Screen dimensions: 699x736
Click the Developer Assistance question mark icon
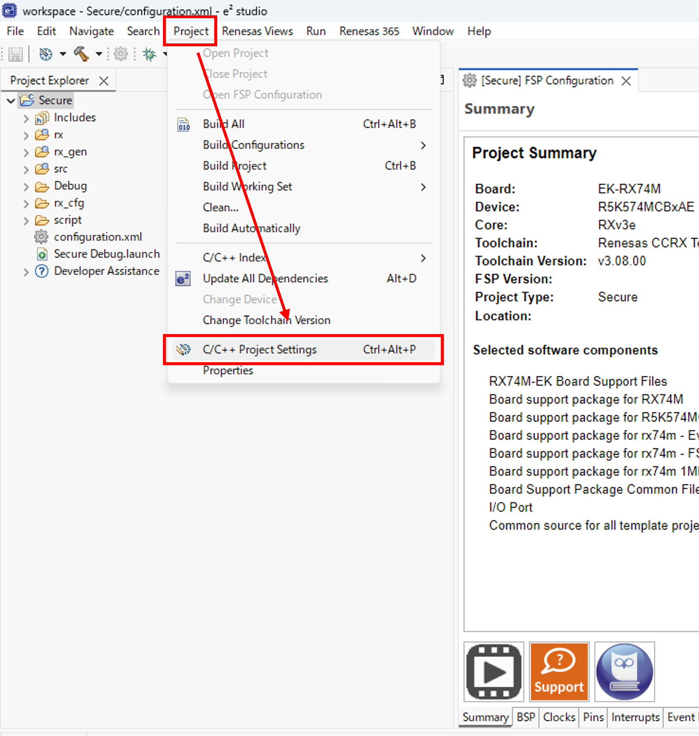pyautogui.click(x=41, y=271)
